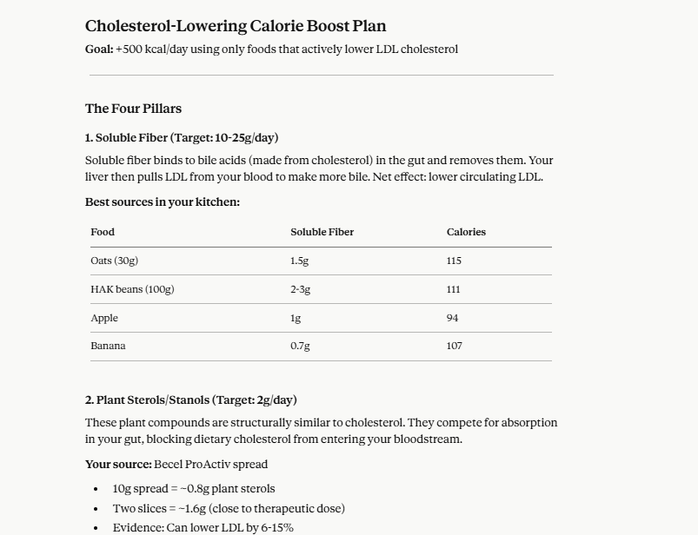
Task: Click Best sources in your kitchen label
Action: [x=163, y=201]
